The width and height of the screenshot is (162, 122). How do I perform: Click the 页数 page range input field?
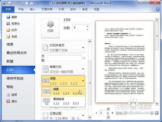pos(64,58)
